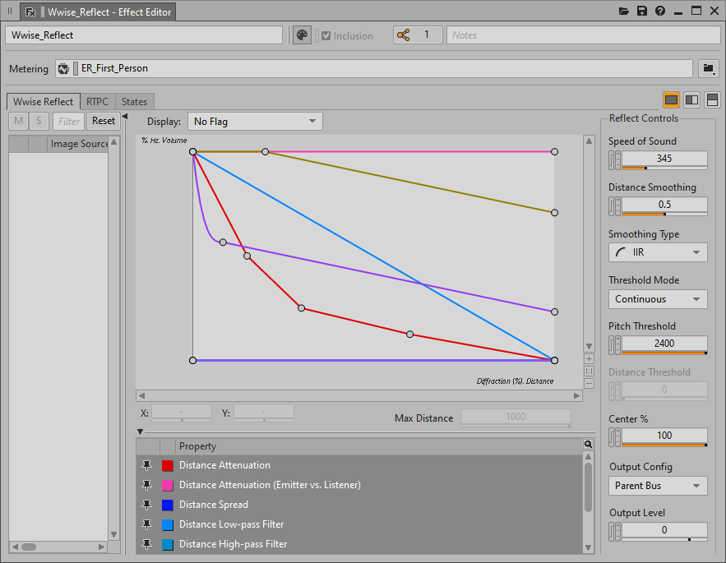Click the Fx icon in the title tab

coord(30,12)
